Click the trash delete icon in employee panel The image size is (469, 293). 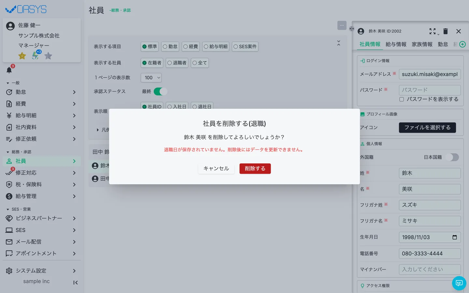tap(446, 31)
